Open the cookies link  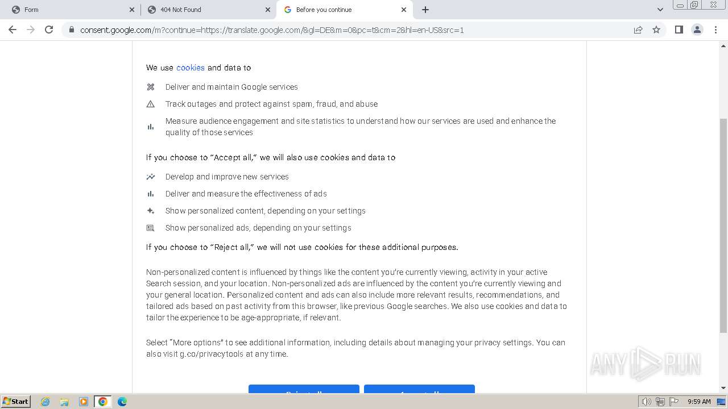[x=190, y=68]
